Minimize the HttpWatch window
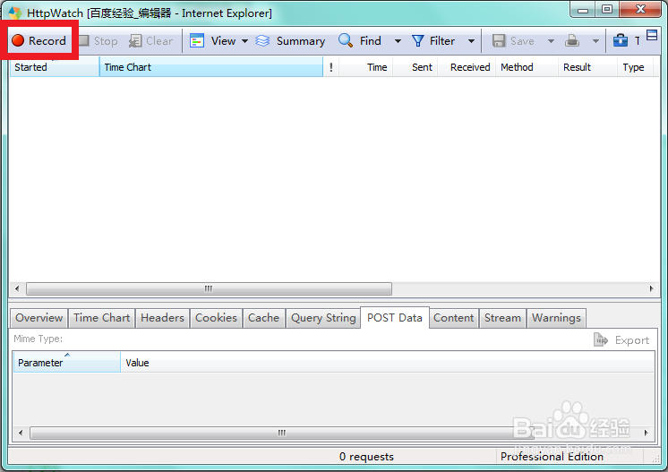Image resolution: width=668 pixels, height=472 pixels. [583, 10]
